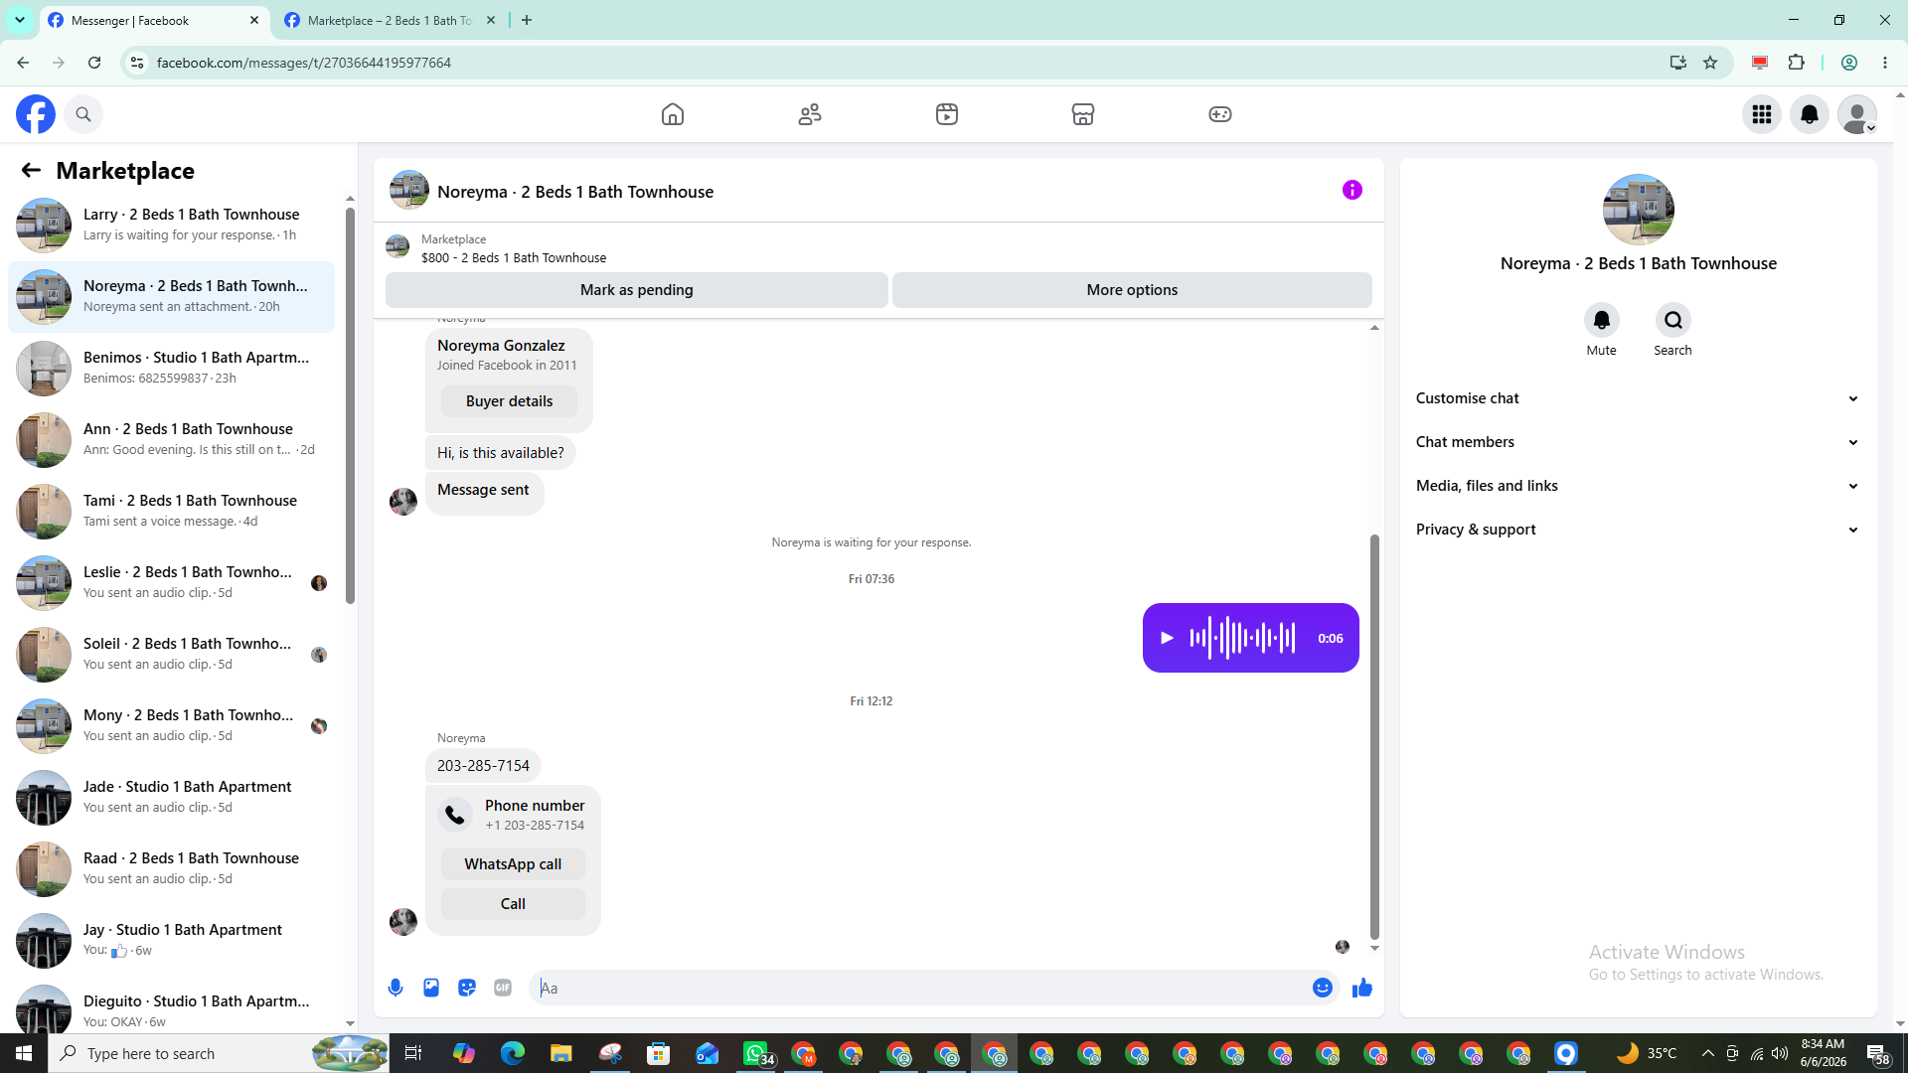The height and width of the screenshot is (1073, 1908).
Task: Open the Facebook apps grid menu
Action: tap(1762, 114)
